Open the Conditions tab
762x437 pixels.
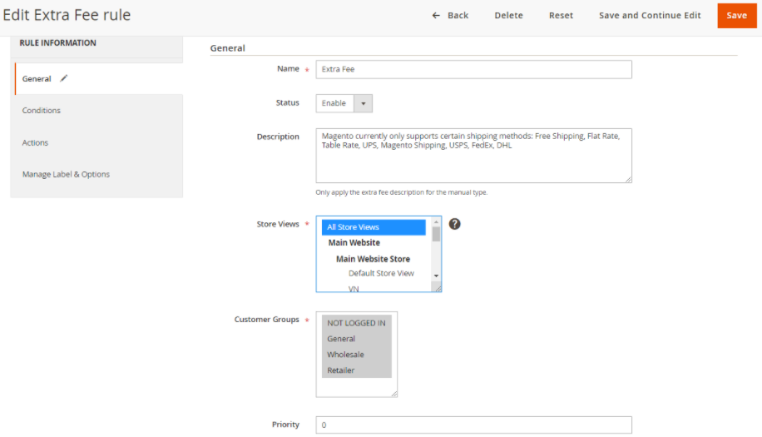[x=42, y=111]
